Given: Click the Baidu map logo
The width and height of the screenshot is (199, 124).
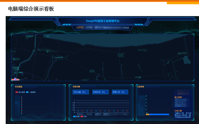Looking at the screenshot, I should pyautogui.click(x=15, y=79).
